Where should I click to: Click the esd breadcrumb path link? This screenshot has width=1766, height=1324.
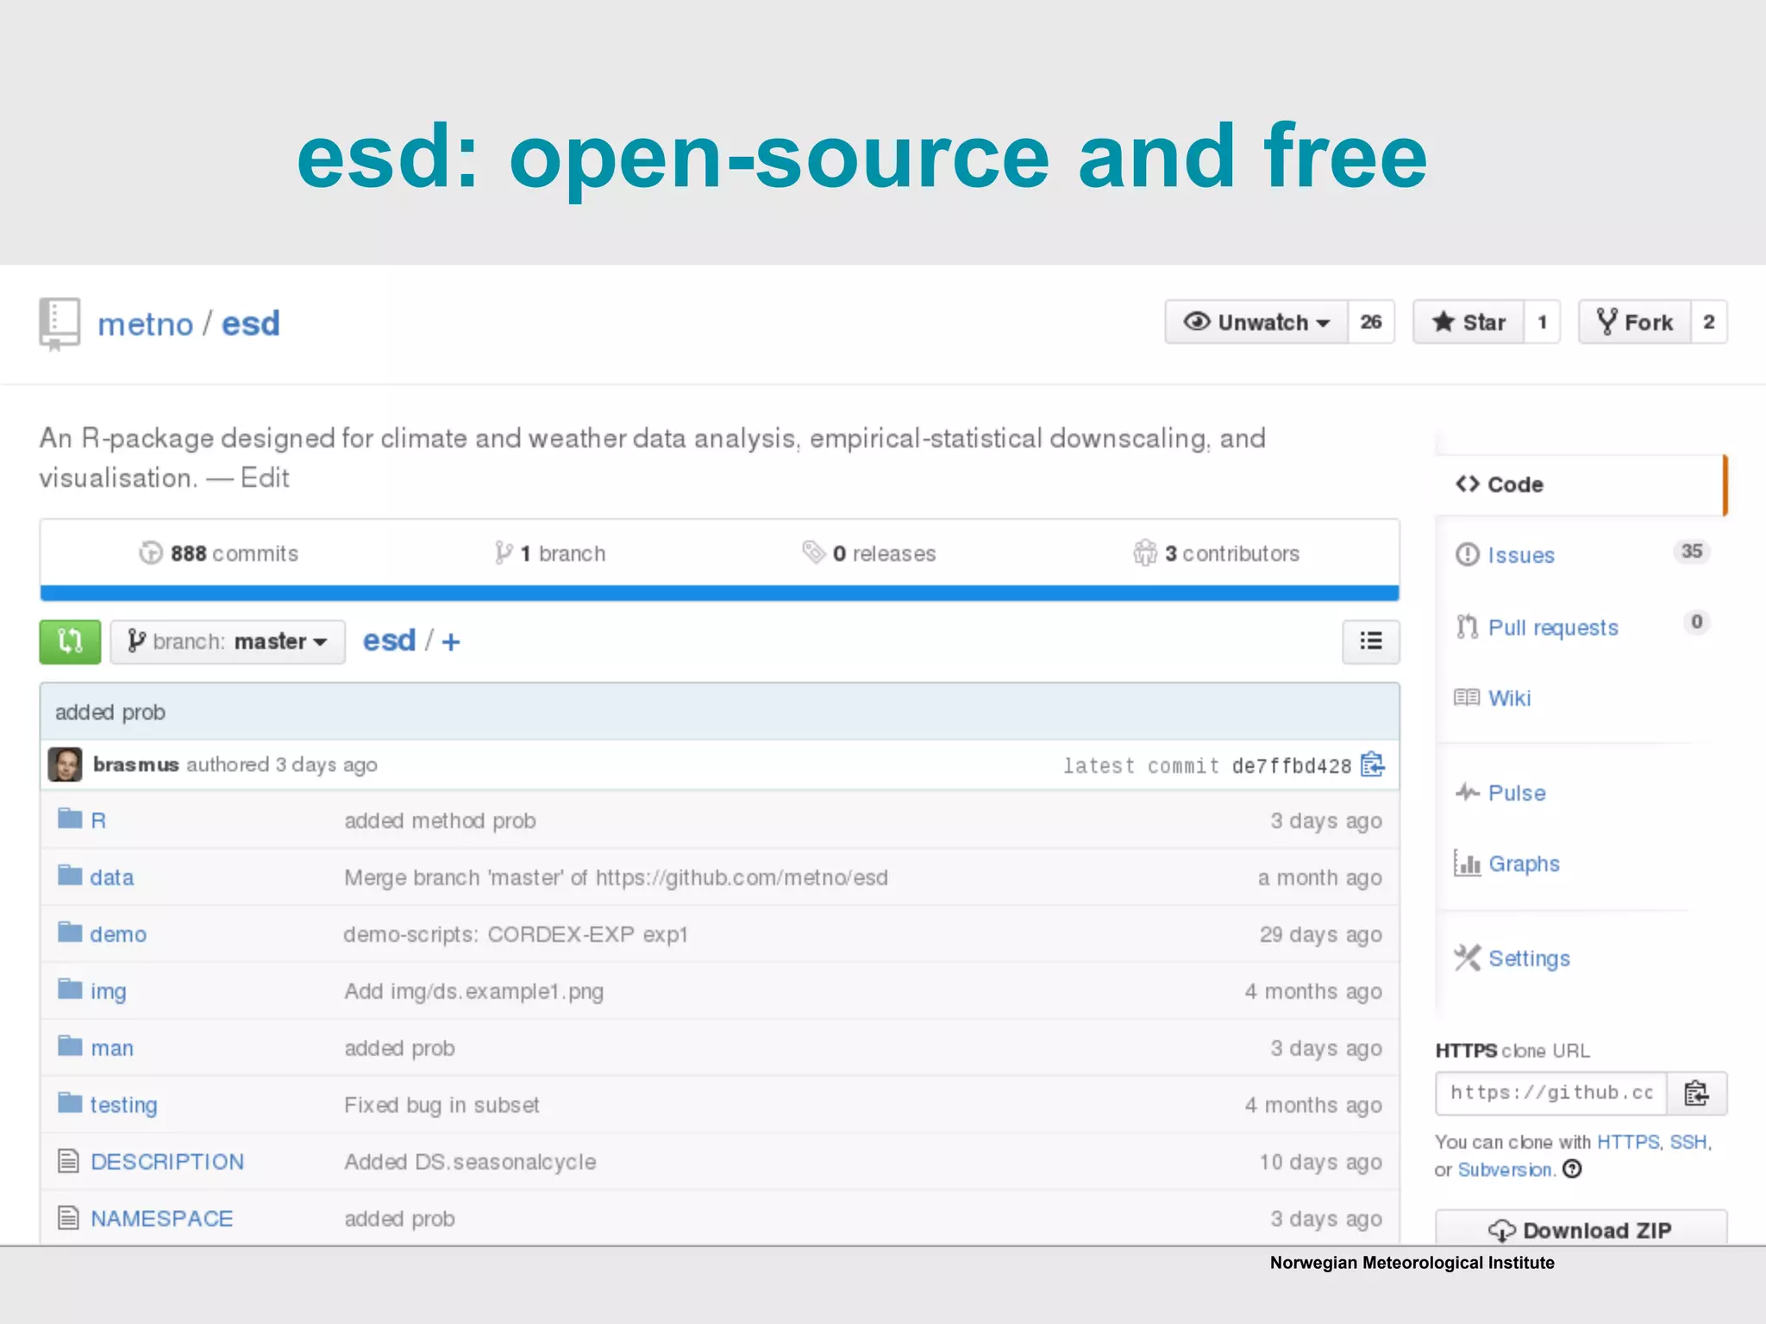coord(389,640)
